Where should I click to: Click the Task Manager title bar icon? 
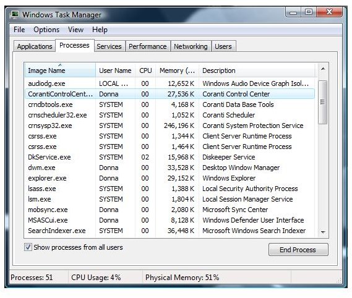pyautogui.click(x=15, y=14)
